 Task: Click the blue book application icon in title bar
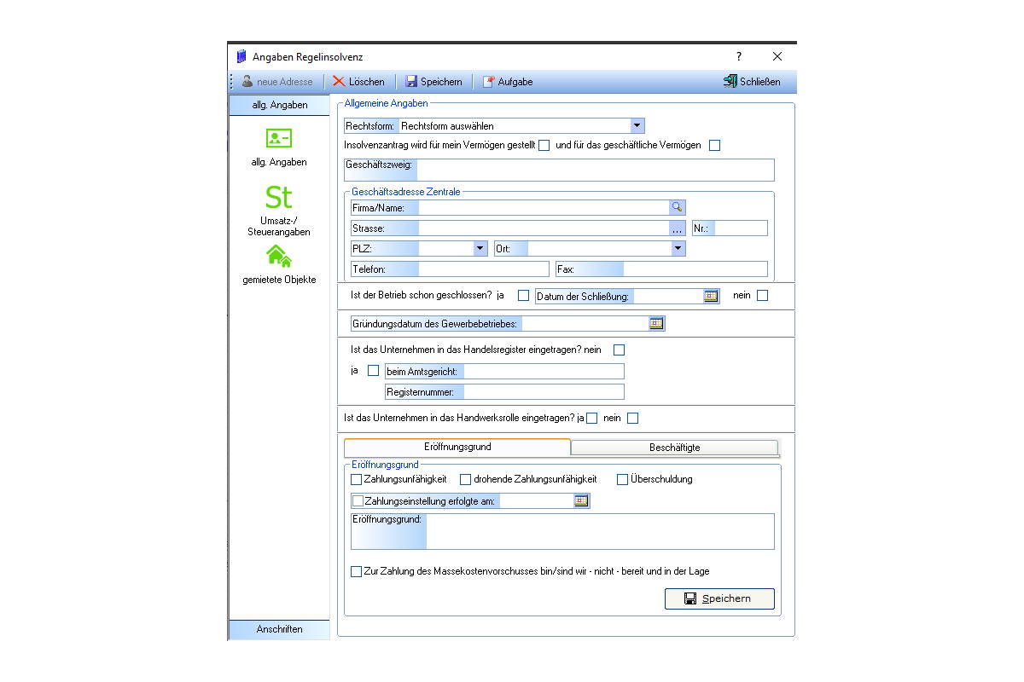(x=241, y=57)
